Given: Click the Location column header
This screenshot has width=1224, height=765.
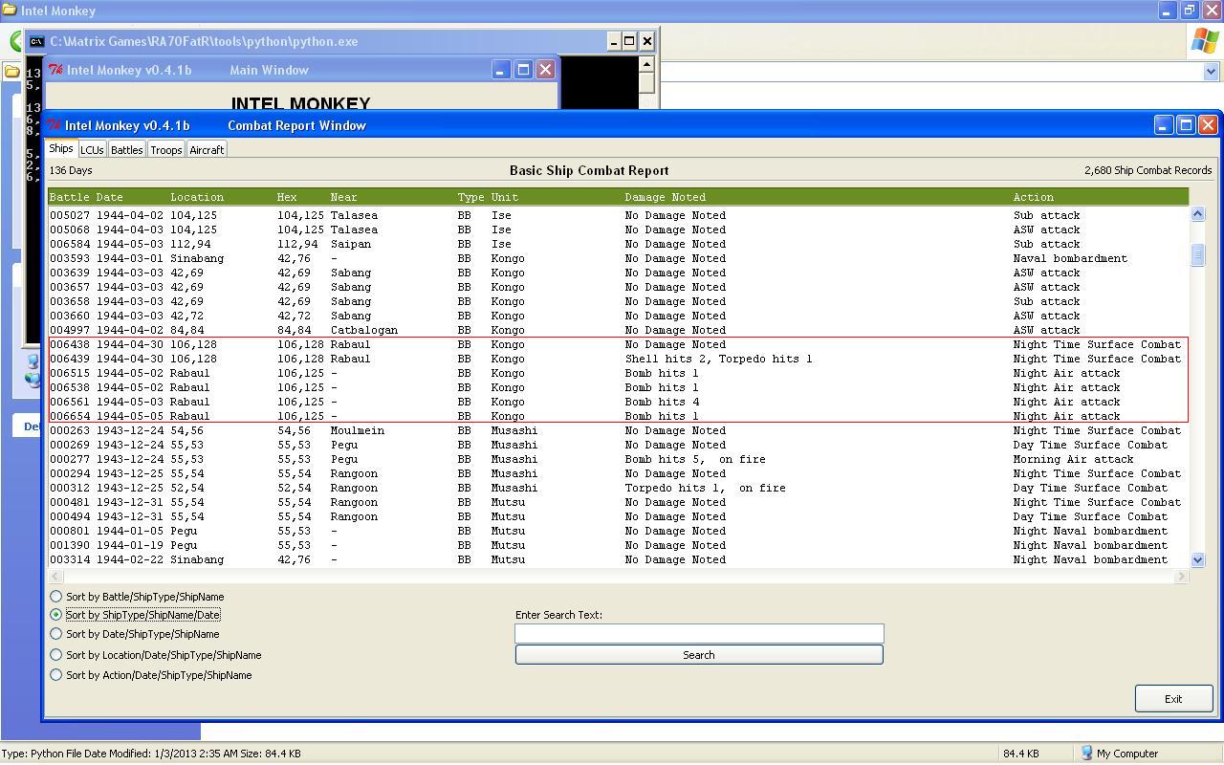Looking at the screenshot, I should tap(197, 197).
